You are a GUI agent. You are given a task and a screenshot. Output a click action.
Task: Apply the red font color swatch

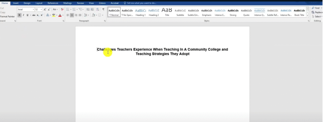[60, 15]
